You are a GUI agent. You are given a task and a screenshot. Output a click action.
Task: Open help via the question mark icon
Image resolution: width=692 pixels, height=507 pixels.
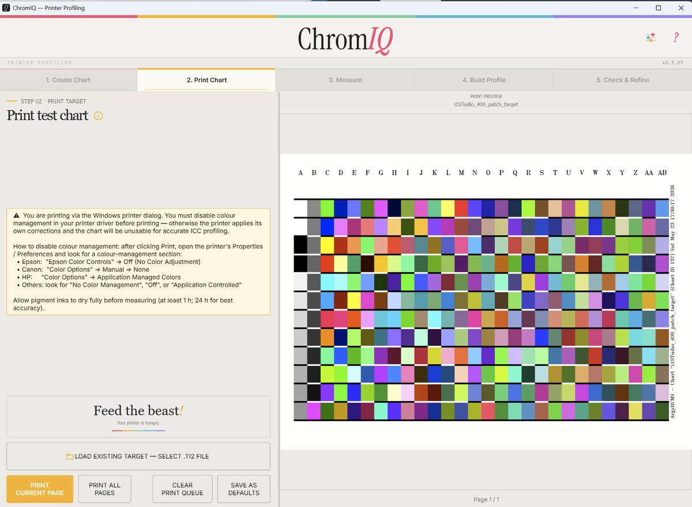pos(676,37)
